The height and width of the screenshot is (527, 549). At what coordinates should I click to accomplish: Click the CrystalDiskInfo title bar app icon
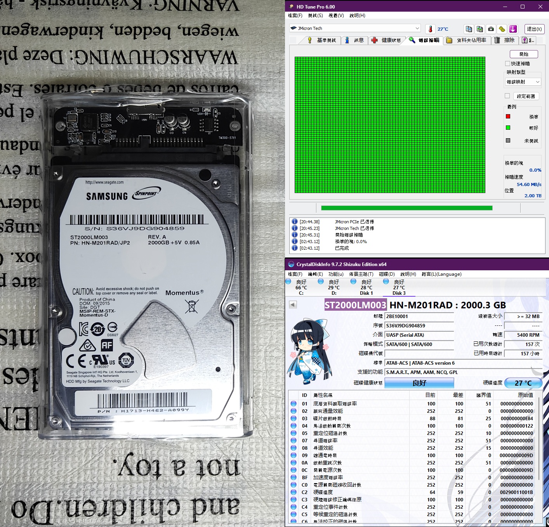point(291,264)
